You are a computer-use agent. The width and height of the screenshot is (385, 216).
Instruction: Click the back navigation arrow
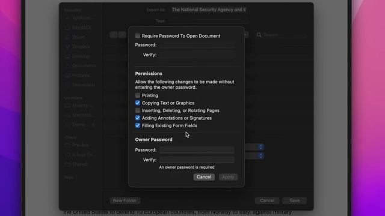tap(114, 35)
